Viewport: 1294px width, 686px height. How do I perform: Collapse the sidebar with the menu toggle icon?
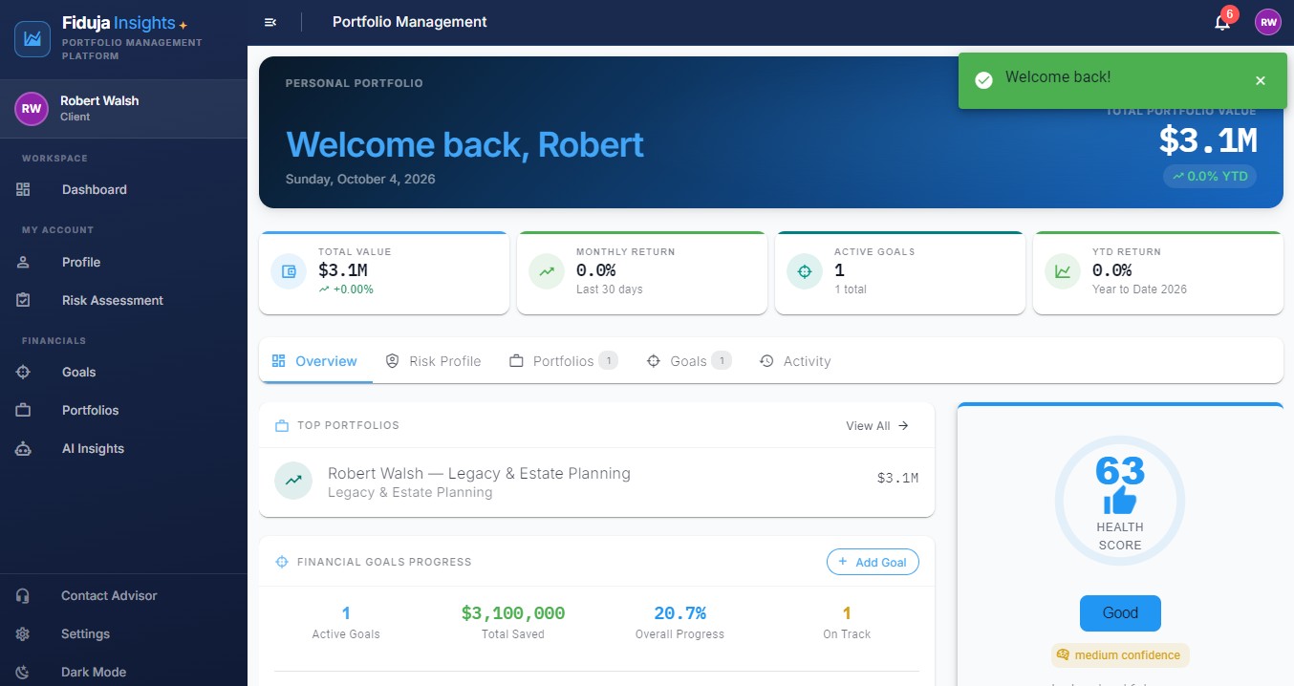coord(270,22)
